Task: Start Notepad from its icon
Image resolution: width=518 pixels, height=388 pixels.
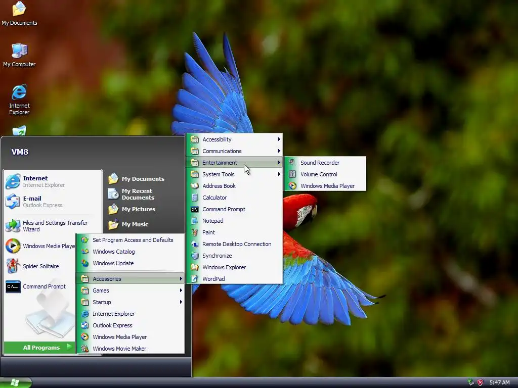Action: 195,221
